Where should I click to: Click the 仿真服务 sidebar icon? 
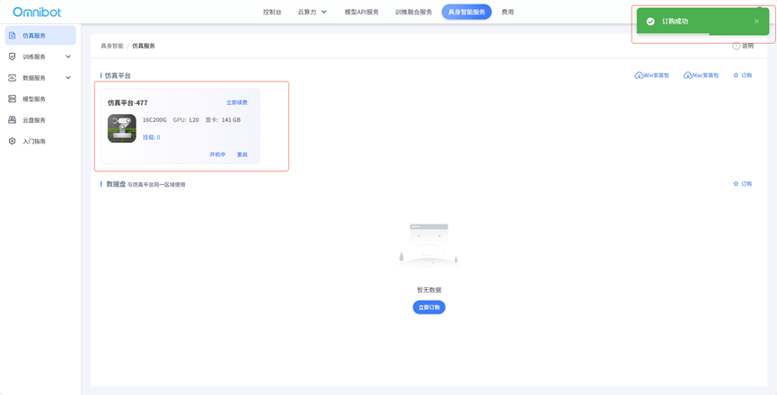(13, 36)
